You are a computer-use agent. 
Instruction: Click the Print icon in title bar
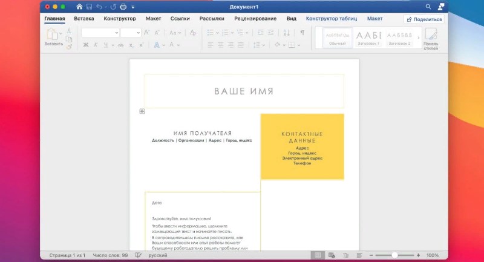coord(123,7)
